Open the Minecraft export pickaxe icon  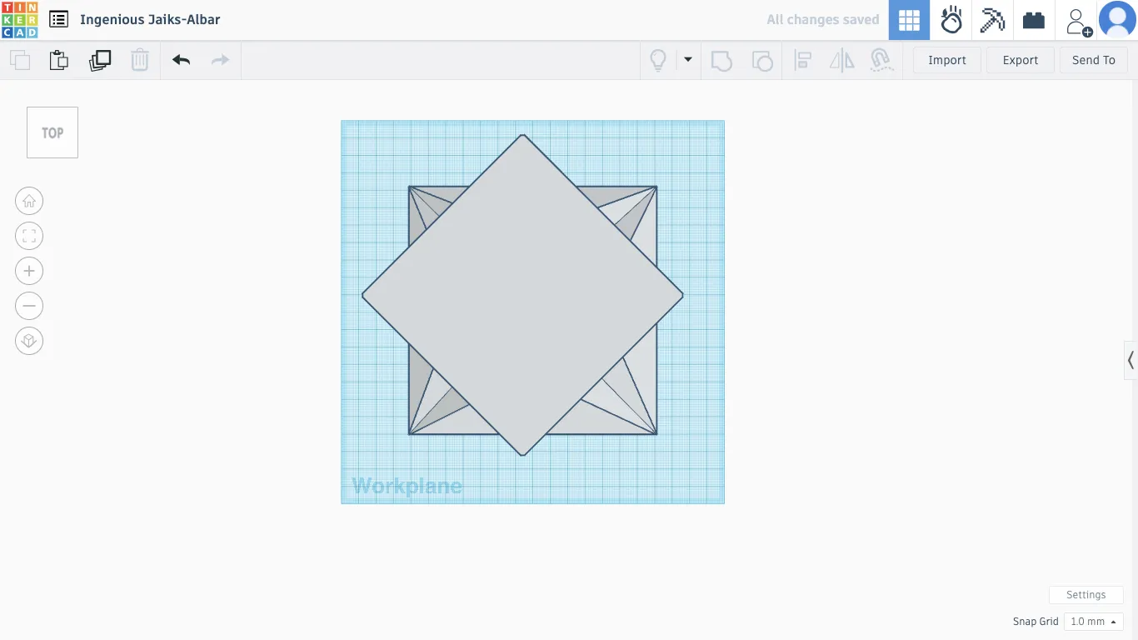(992, 19)
